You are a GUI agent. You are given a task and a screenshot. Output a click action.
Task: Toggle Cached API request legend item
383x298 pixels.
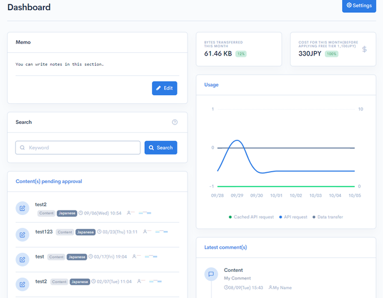[251, 217]
